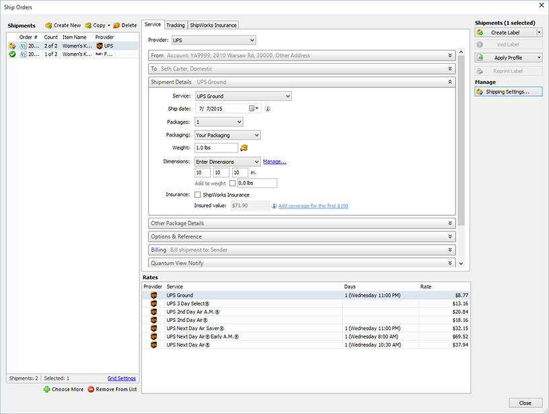The height and width of the screenshot is (414, 549).
Task: Open the Apply Profile dropdown arrow
Action: tap(539, 58)
